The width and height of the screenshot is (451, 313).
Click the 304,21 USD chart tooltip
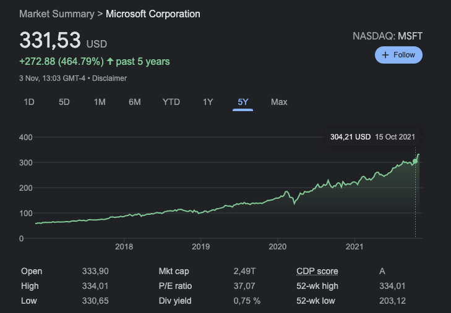(372, 137)
